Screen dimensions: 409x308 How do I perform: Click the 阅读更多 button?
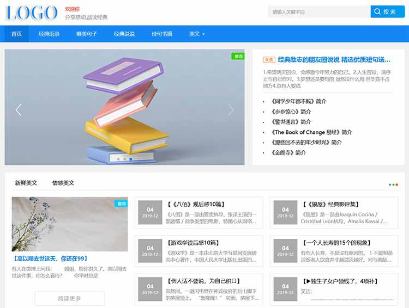click(69, 298)
